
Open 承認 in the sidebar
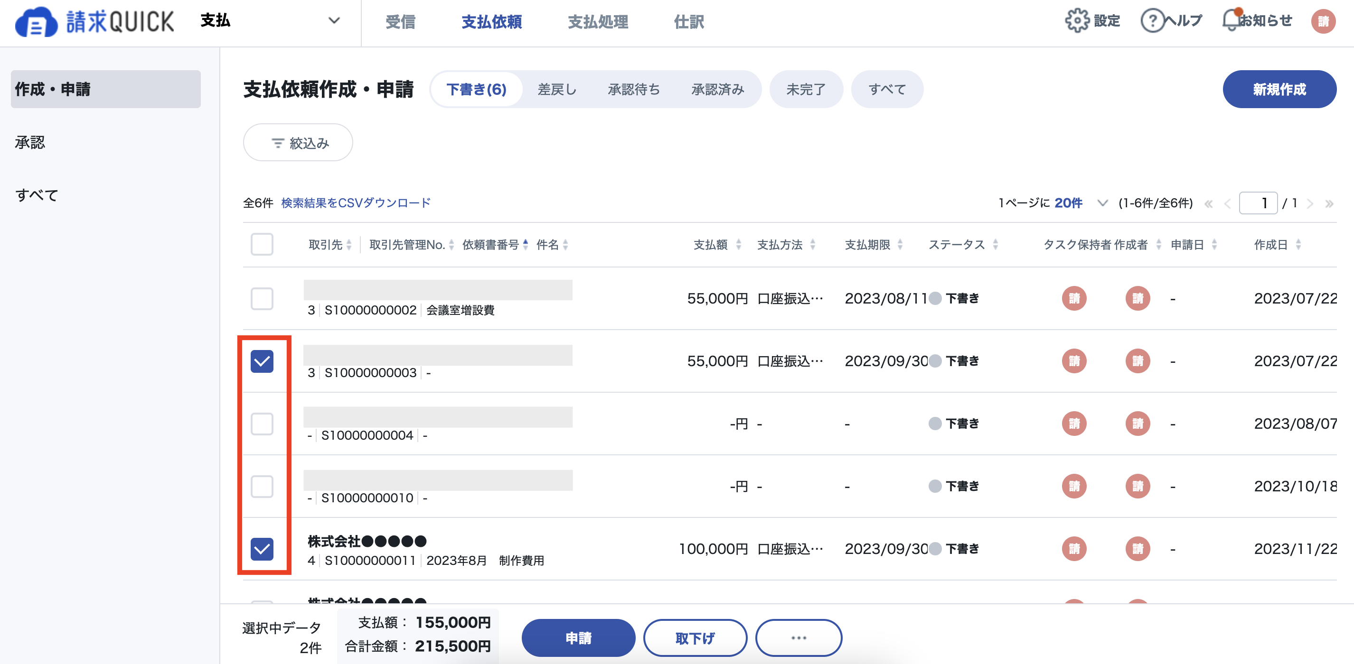pos(30,142)
